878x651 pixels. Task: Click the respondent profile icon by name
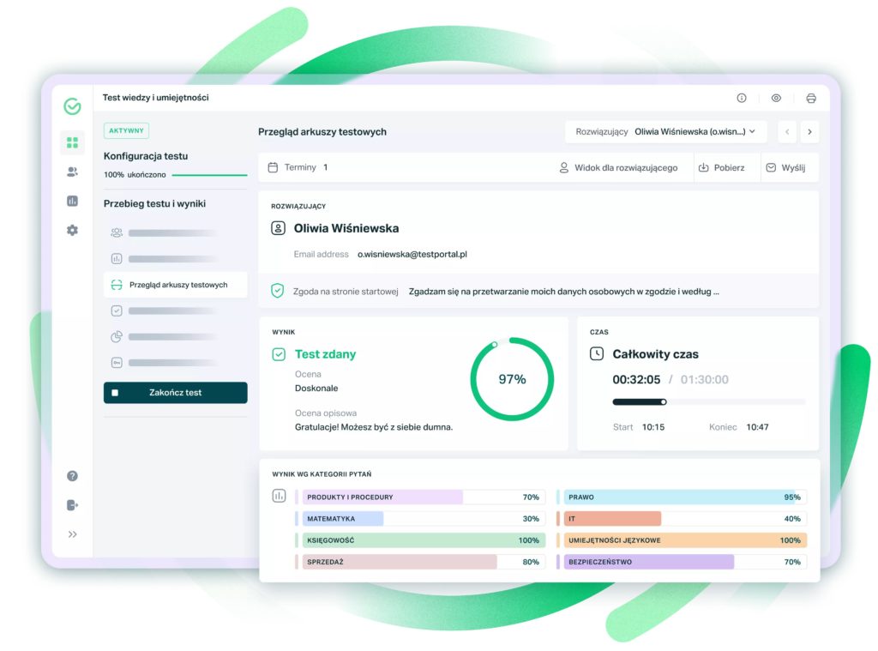(x=279, y=228)
